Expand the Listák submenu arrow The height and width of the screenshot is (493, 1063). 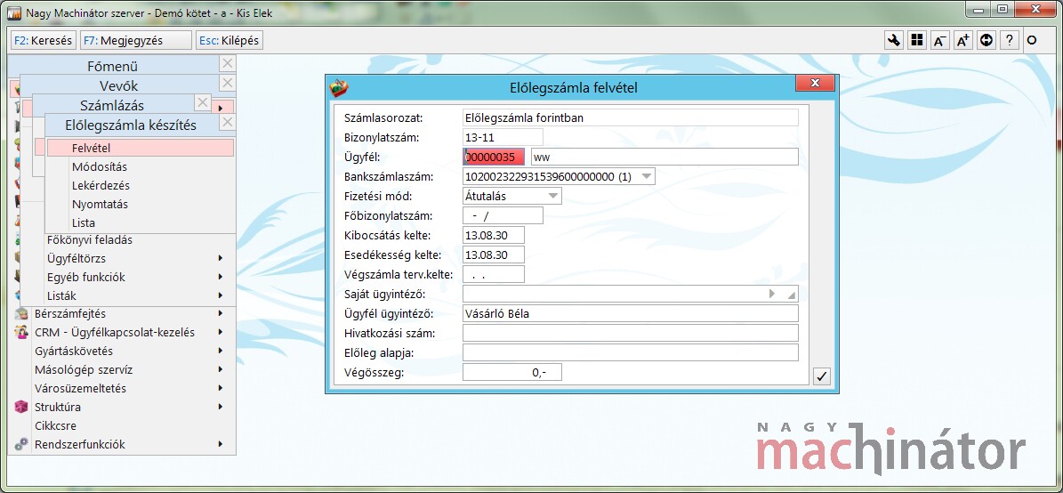221,295
